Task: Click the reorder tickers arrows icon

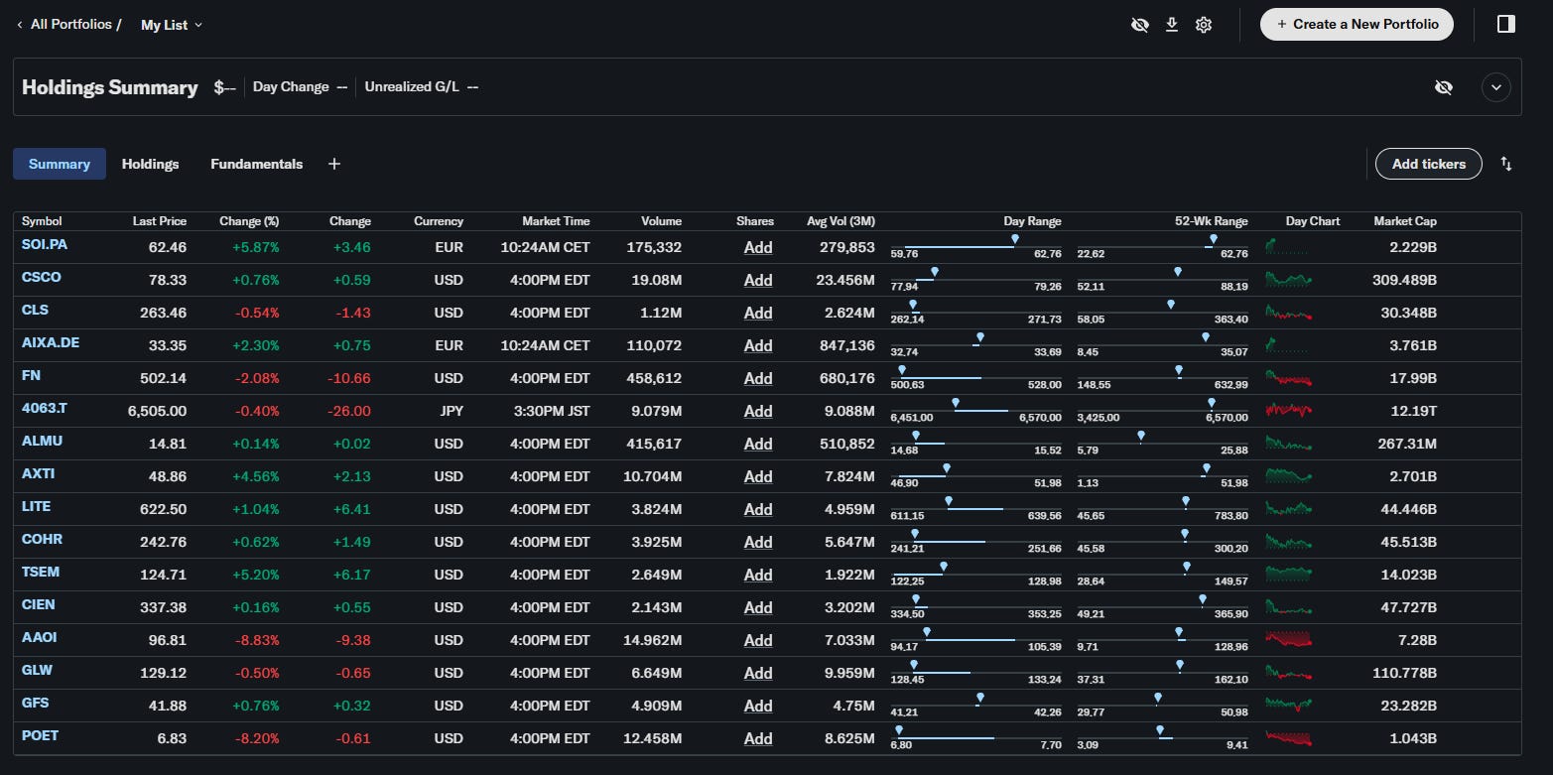Action: click(1506, 164)
